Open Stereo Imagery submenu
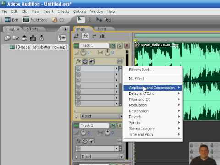220x165 pixels. (153, 128)
